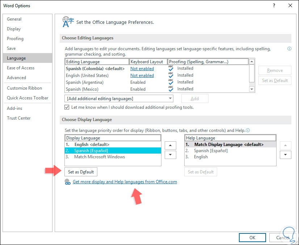Click Set as Default for editing languages
The image size is (299, 245).
(x=275, y=81)
